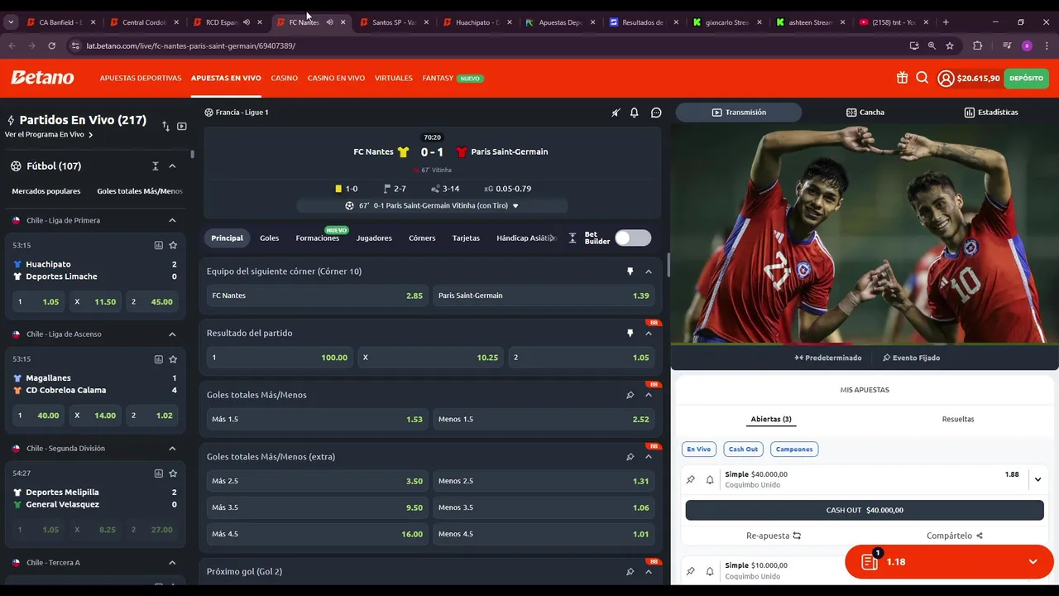Switch to the Cancha view tab
Screen dimensions: 1059x596
tap(865, 113)
